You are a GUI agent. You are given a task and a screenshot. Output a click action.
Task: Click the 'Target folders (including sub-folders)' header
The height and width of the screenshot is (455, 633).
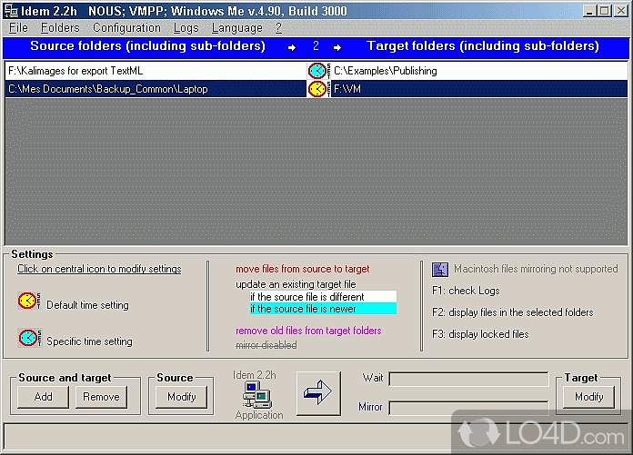483,46
